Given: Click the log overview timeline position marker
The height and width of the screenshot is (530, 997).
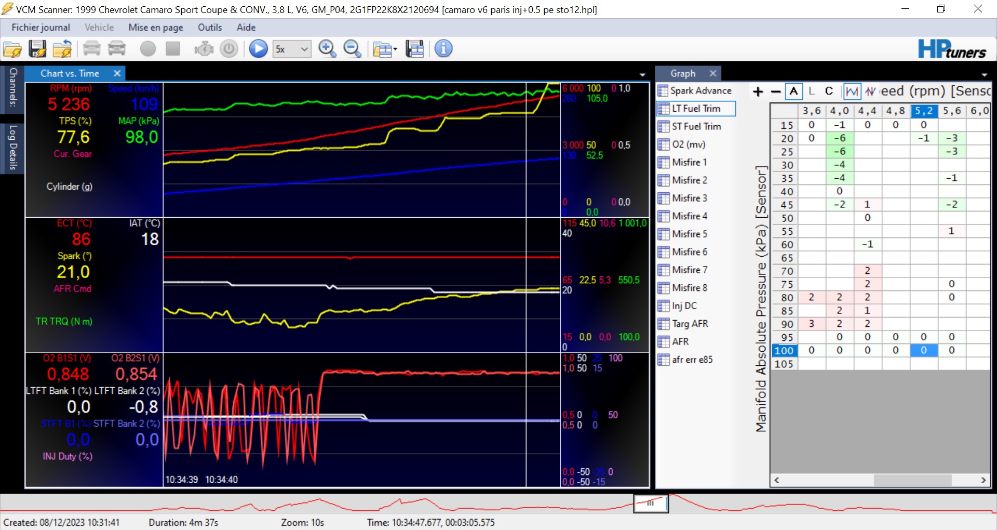Looking at the screenshot, I should tap(651, 503).
